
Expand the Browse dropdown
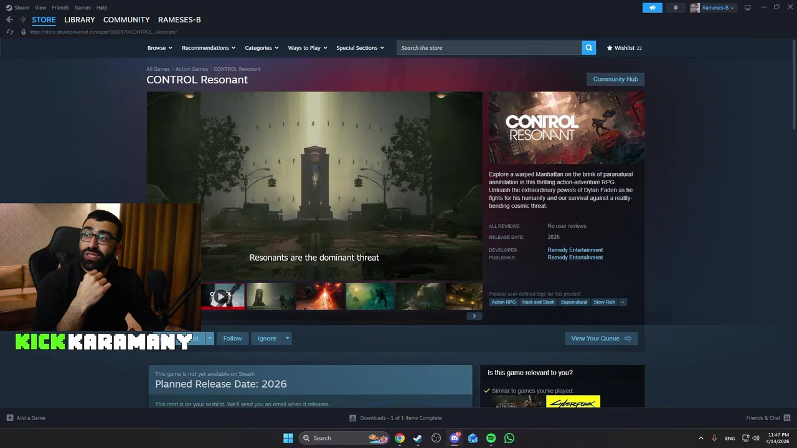160,48
